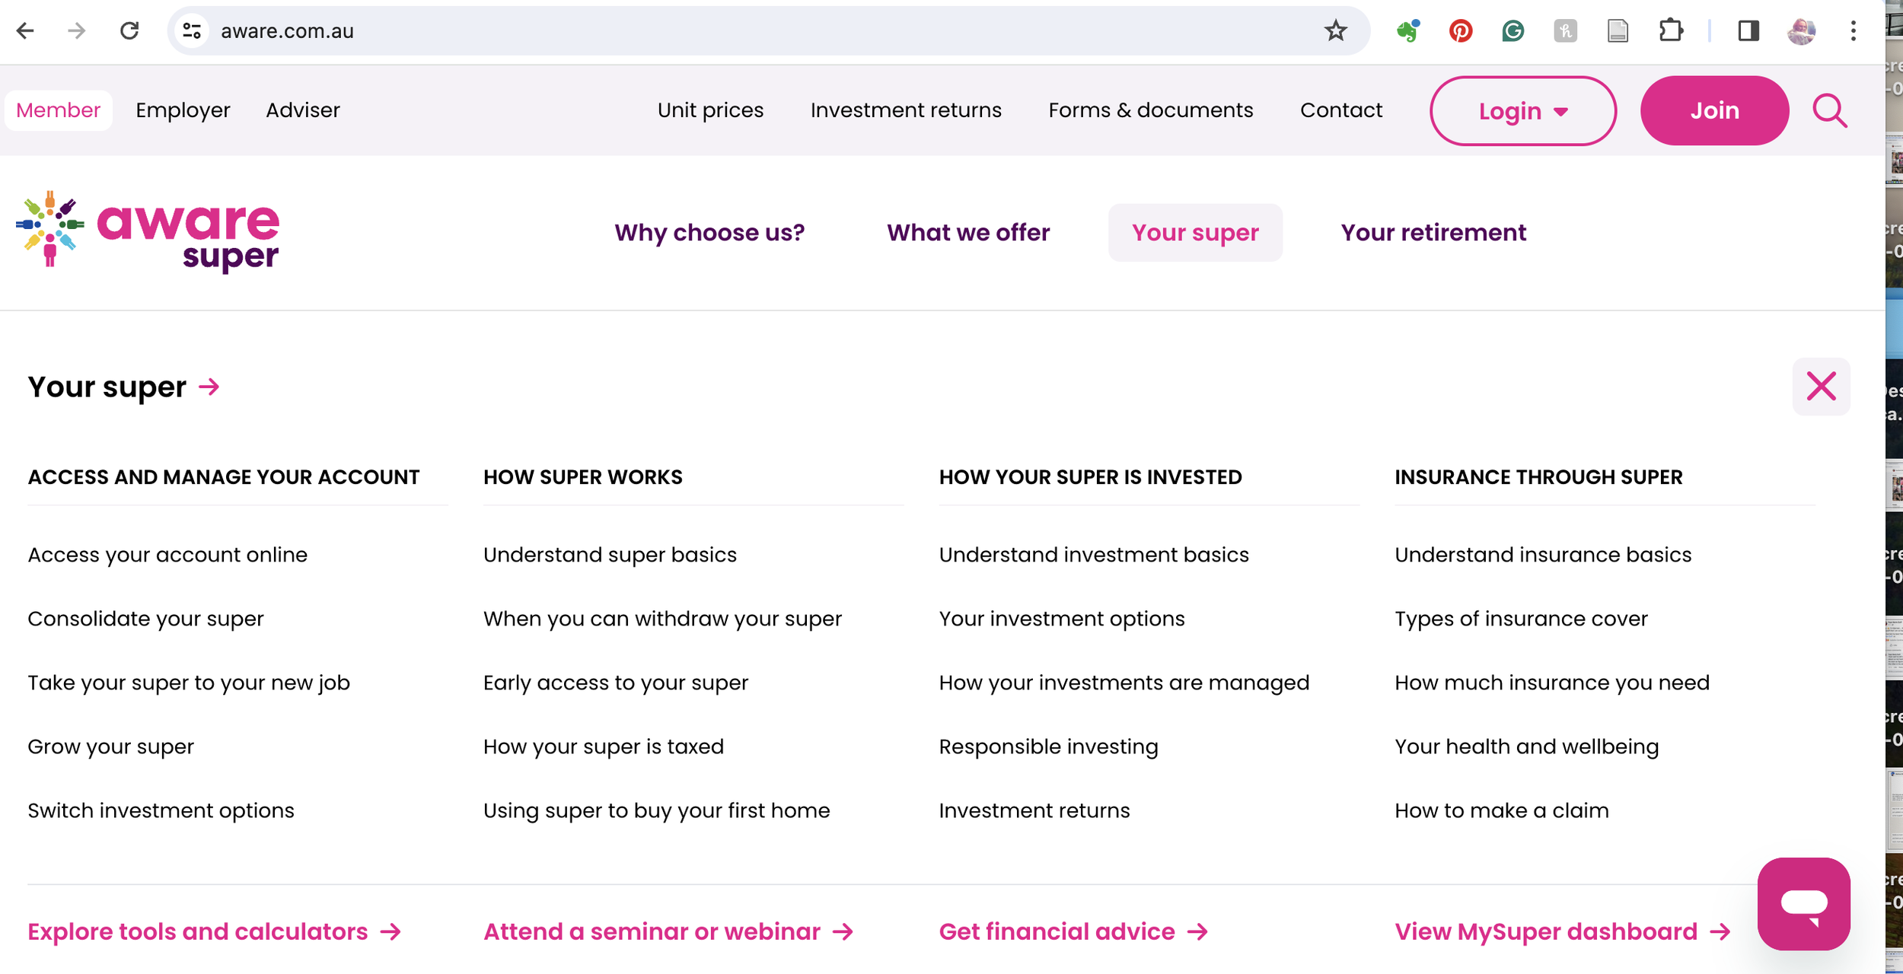View site information in the address bar
Screen dimensions: 1903x974
point(192,31)
